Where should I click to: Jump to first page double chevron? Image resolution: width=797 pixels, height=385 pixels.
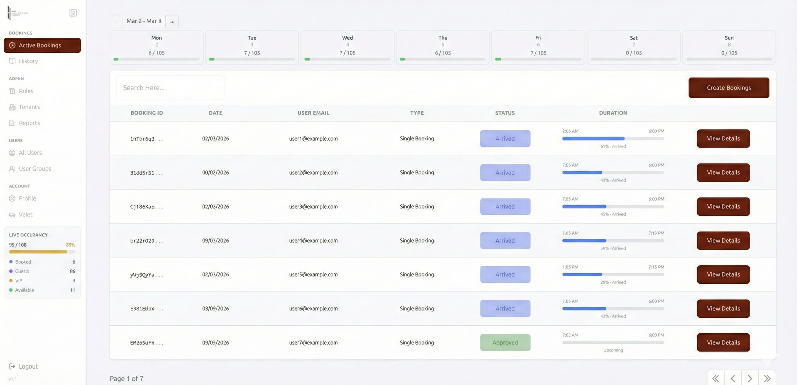click(715, 378)
